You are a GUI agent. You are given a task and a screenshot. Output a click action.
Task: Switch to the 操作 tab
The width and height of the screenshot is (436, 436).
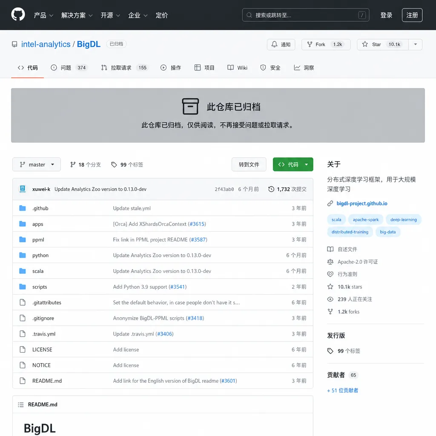click(x=171, y=68)
